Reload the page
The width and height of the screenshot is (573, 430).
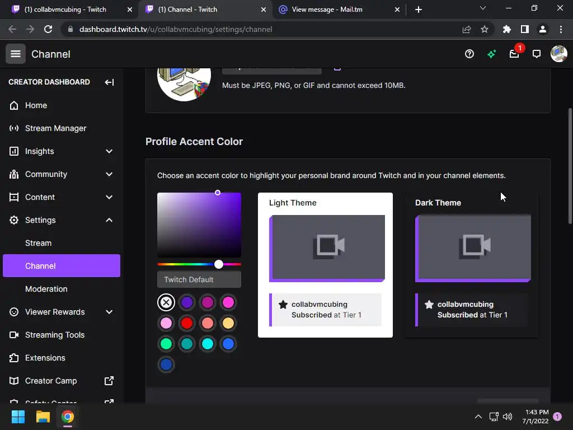tap(48, 29)
